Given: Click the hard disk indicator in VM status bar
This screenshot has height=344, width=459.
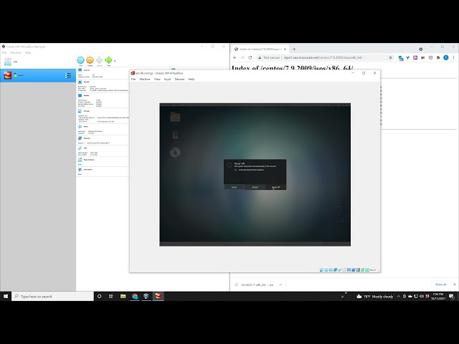Looking at the screenshot, I should (x=321, y=270).
